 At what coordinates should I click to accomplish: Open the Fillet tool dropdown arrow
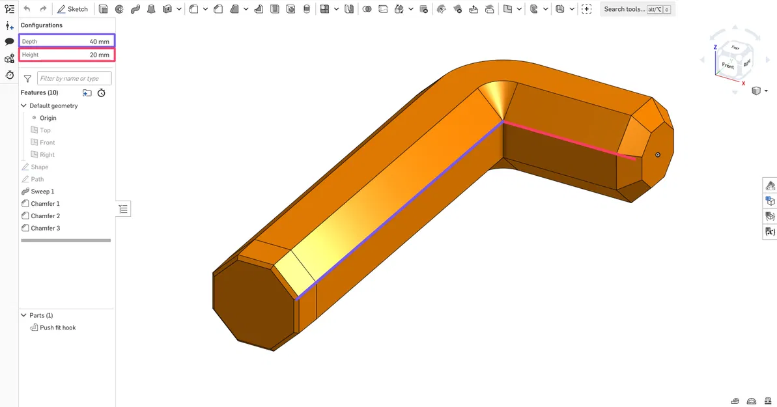[205, 8]
